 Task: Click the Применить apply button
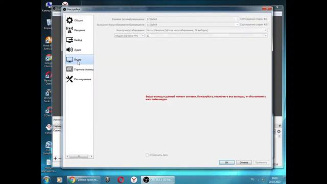coord(261,163)
